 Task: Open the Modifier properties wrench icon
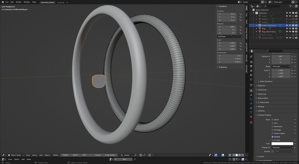[x=251, y=95]
